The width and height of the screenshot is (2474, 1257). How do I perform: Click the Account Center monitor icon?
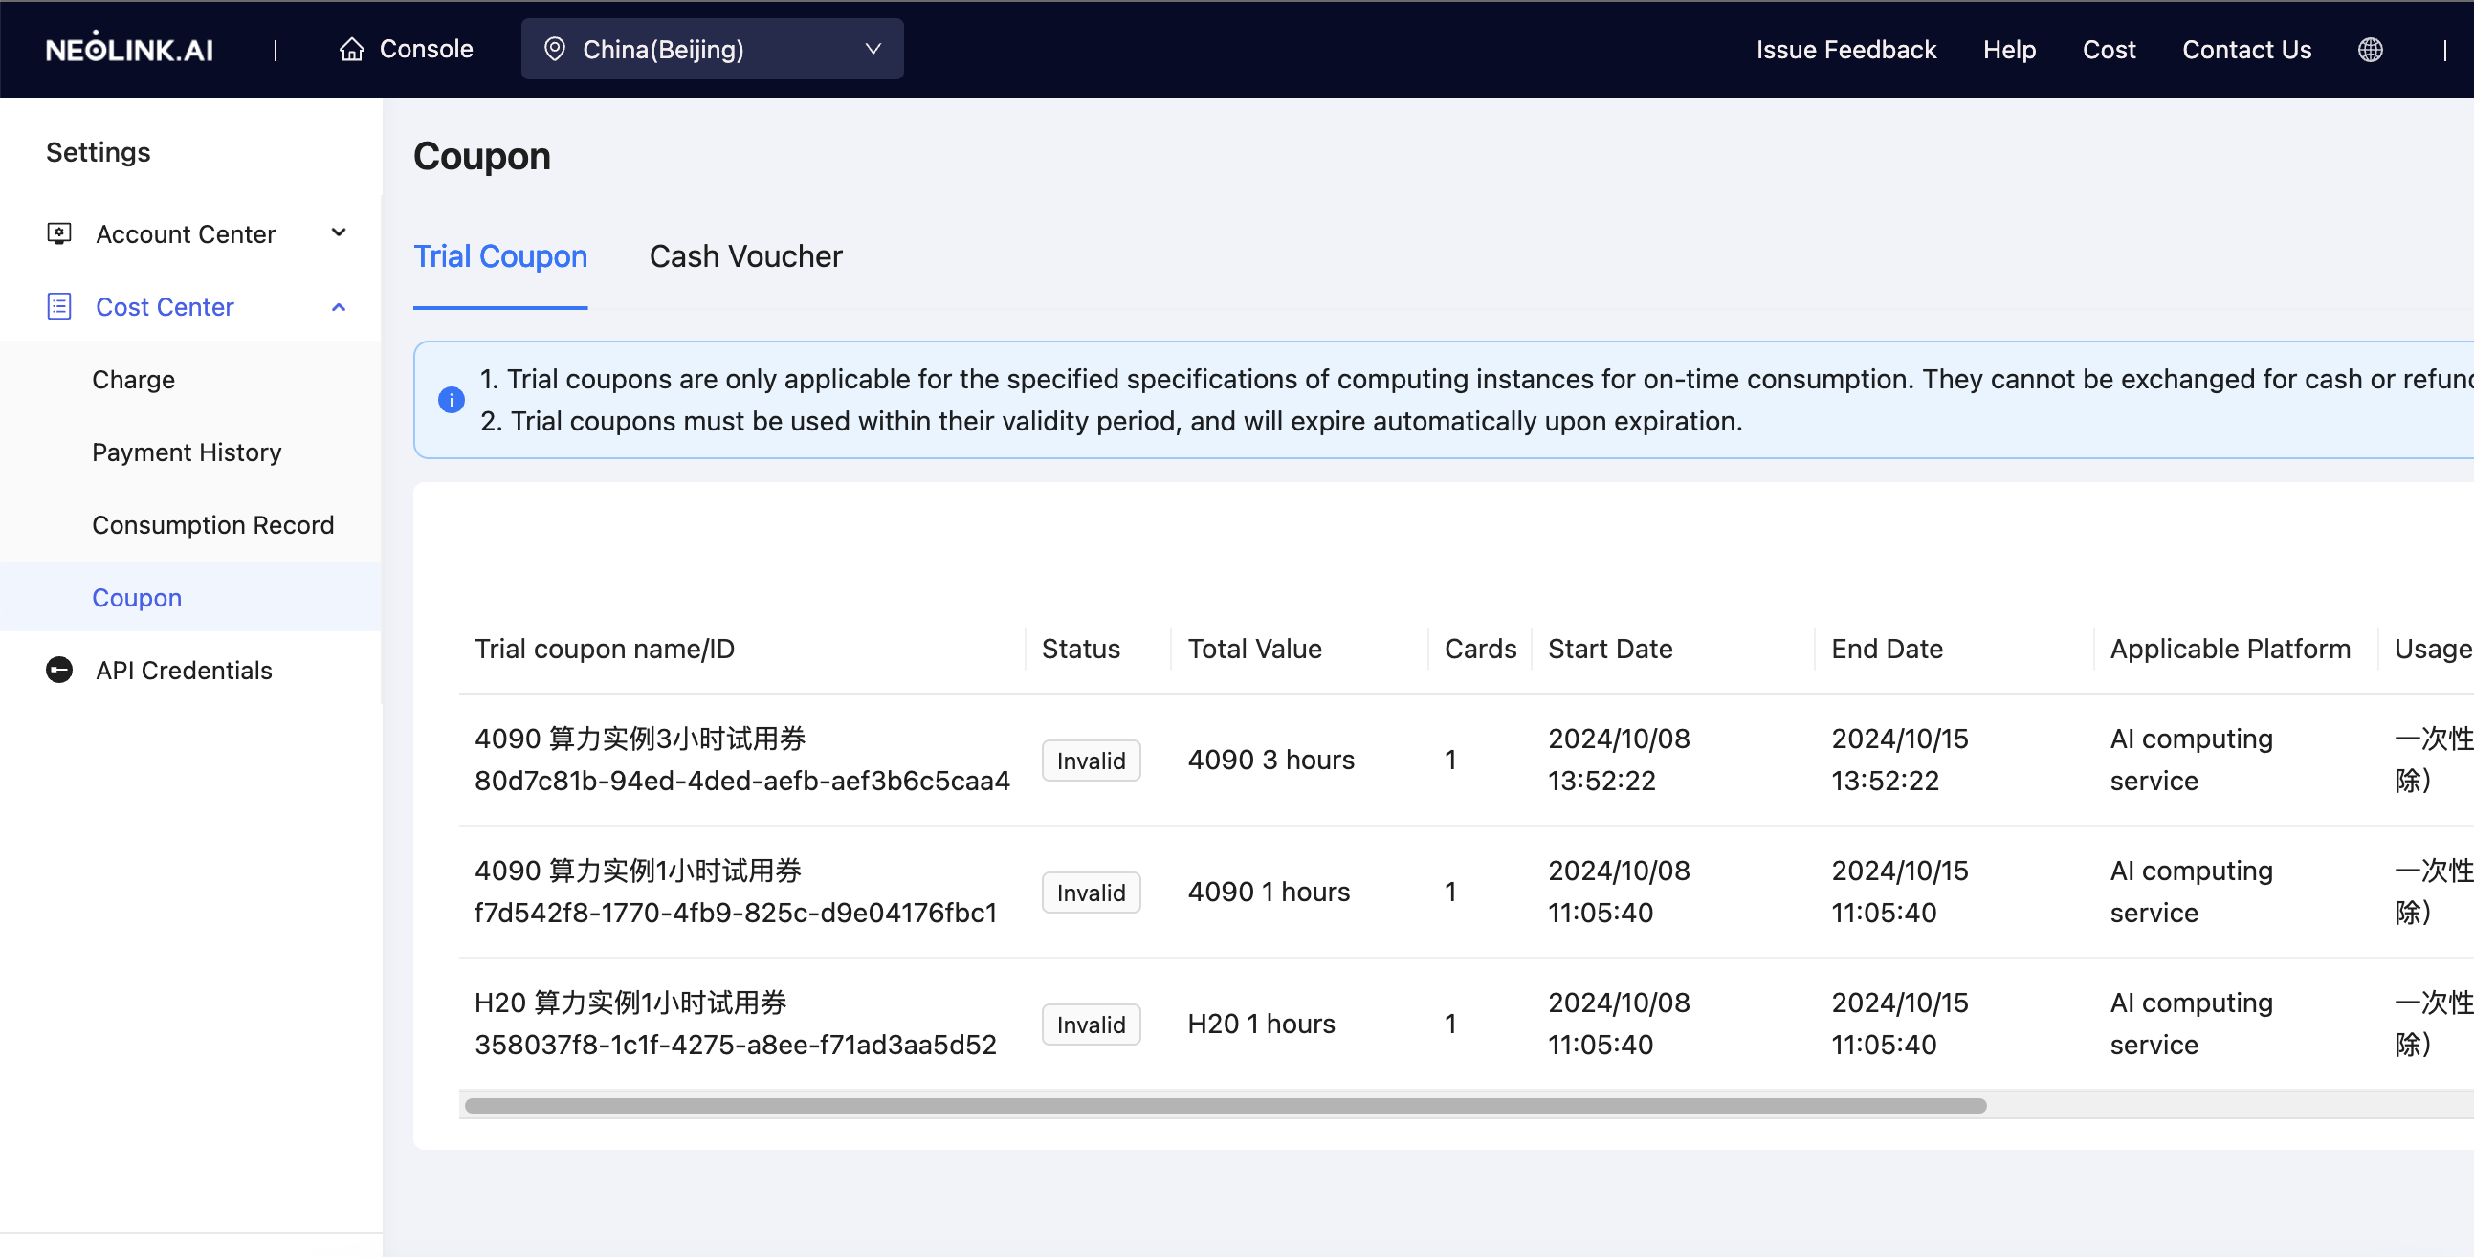coord(59,233)
